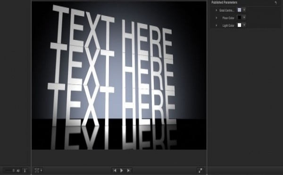
Task: Go to the next frame
Action: [129, 170]
